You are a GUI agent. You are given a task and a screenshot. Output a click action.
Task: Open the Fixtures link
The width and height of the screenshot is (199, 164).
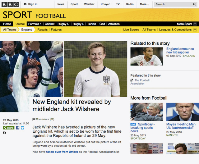point(56,30)
